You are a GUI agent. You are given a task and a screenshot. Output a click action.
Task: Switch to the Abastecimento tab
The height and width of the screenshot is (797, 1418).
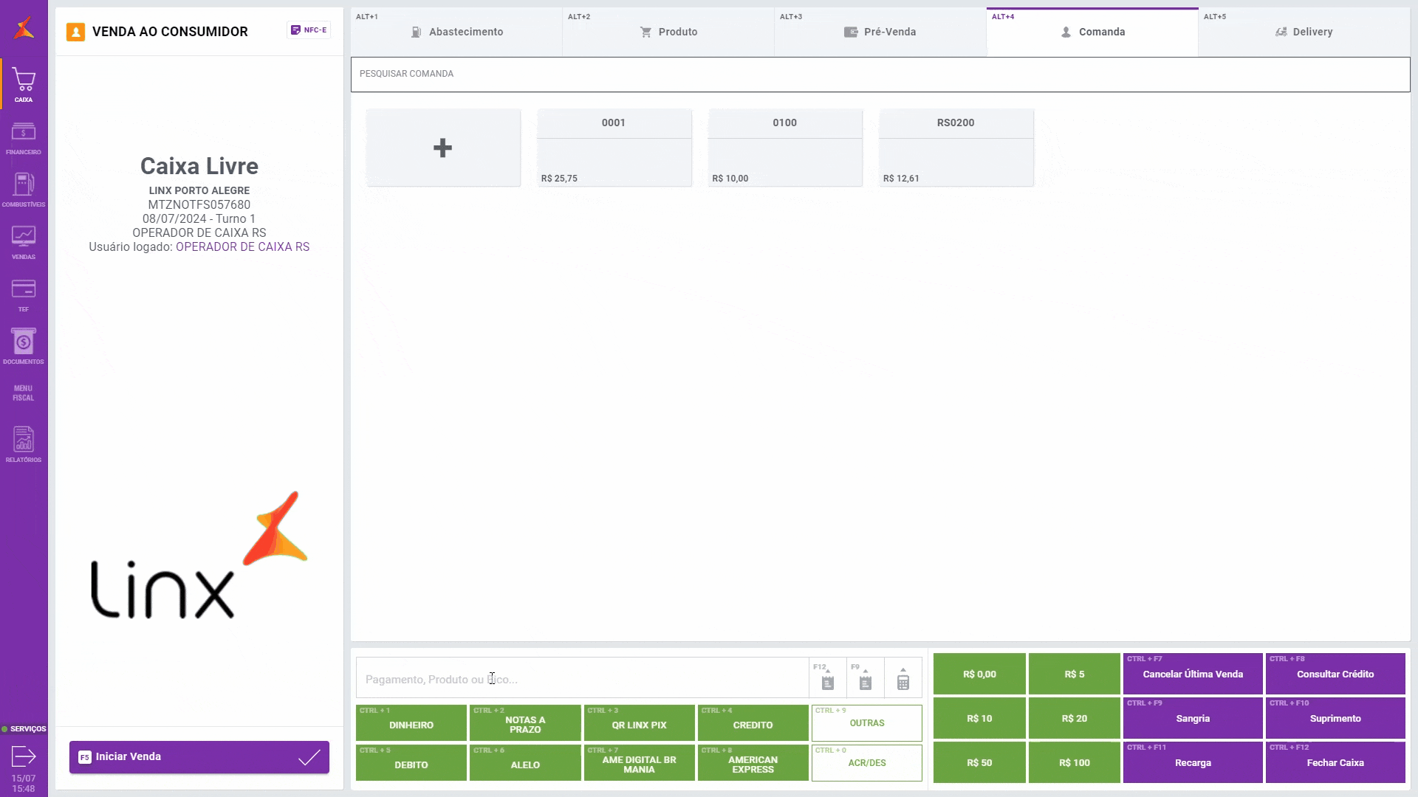[457, 32]
